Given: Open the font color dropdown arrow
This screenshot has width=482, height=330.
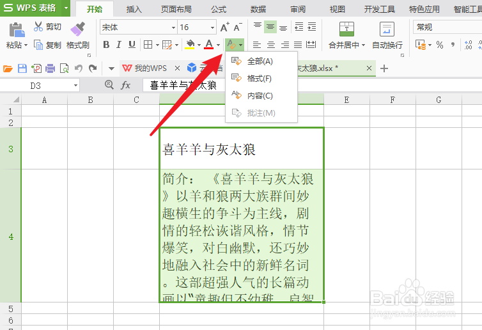Looking at the screenshot, I should (x=218, y=45).
